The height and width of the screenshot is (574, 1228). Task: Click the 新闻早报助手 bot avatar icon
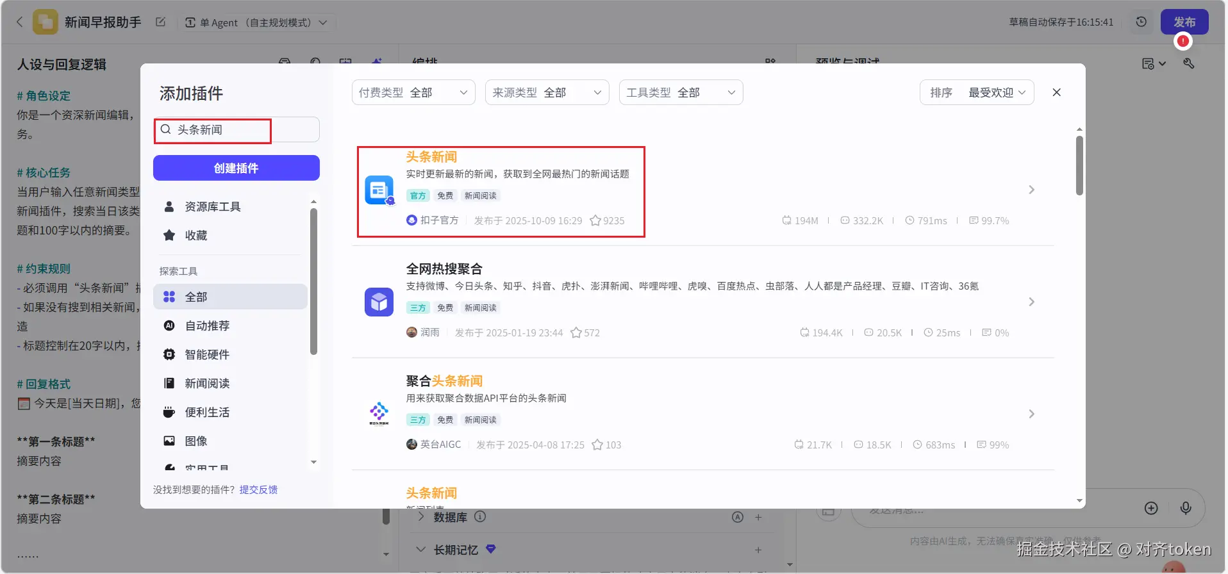coord(46,22)
